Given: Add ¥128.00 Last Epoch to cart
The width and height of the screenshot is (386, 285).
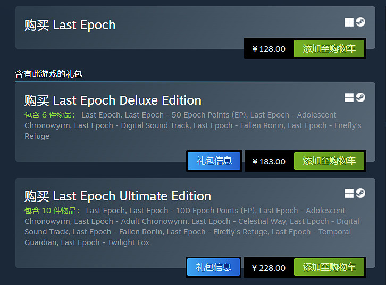Looking at the screenshot, I should (329, 49).
